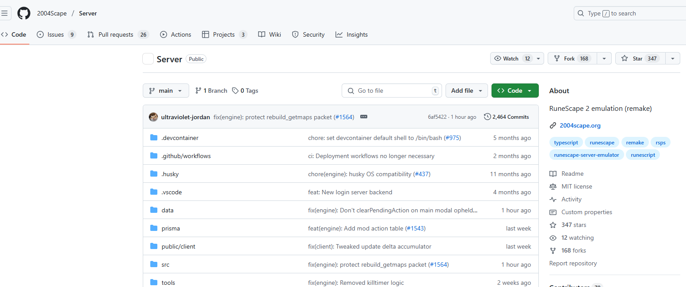Open the .github/workflows folder

click(x=186, y=156)
